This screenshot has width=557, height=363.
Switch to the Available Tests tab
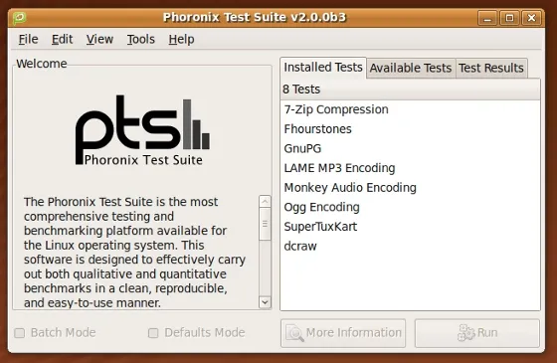pos(411,68)
